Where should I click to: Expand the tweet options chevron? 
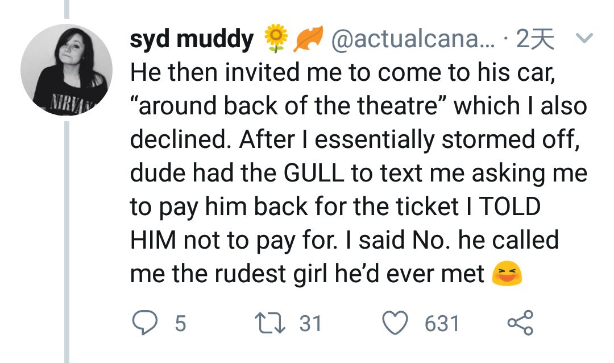point(584,39)
